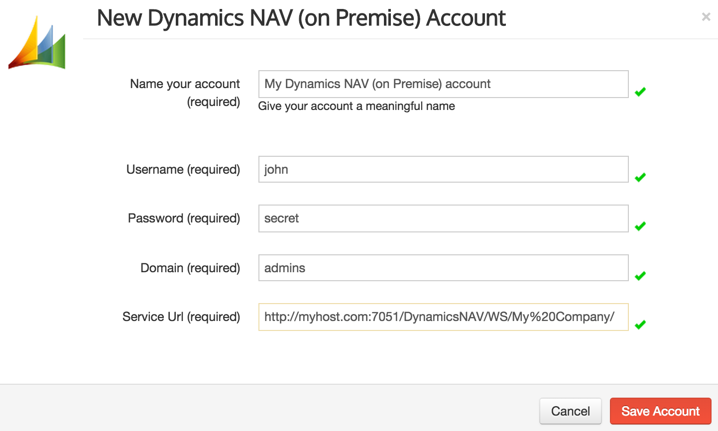Focus the Name your account input field
Image resolution: width=718 pixels, height=431 pixels.
[443, 84]
